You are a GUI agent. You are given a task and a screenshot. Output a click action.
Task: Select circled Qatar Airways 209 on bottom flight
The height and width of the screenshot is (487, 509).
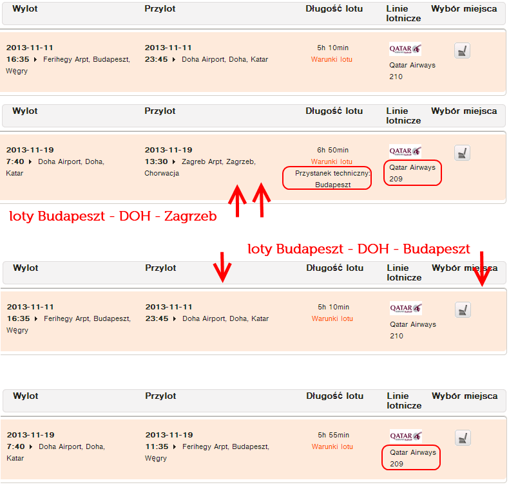pyautogui.click(x=413, y=457)
